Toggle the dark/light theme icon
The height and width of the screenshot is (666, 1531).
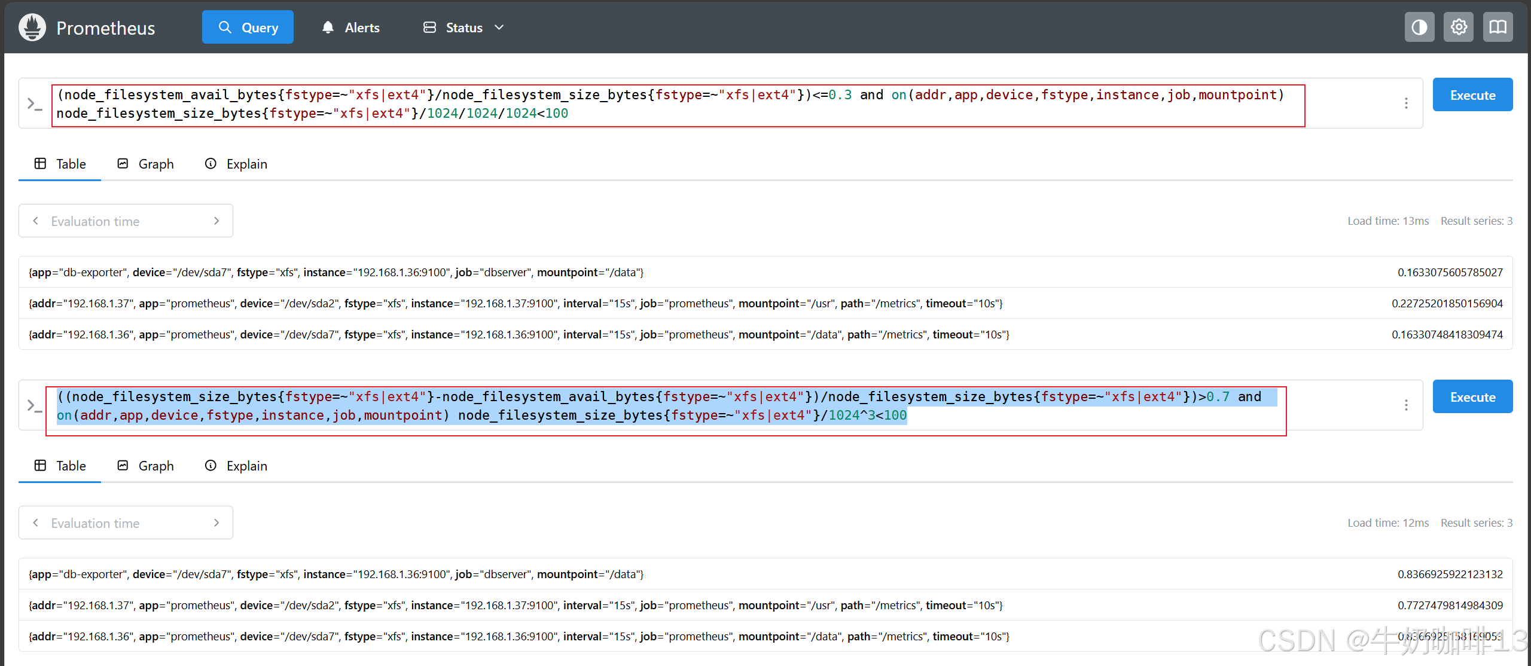click(x=1419, y=28)
